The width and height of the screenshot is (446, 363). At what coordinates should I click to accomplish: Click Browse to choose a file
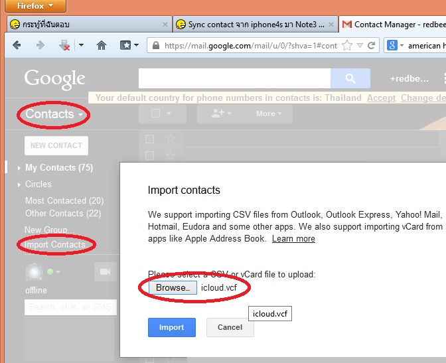(173, 287)
